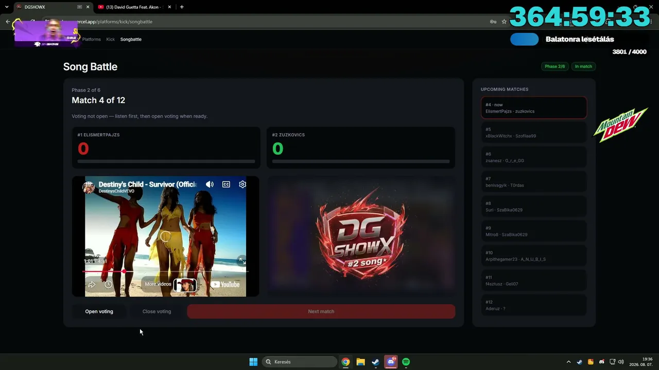Select the current match #4 ElismertPajzs card

[x=534, y=108]
